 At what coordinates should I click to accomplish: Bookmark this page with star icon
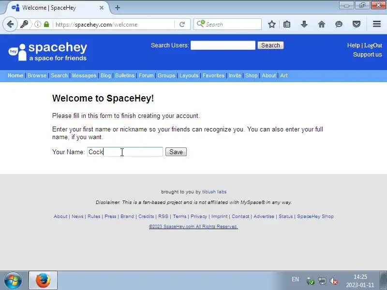pos(272,24)
